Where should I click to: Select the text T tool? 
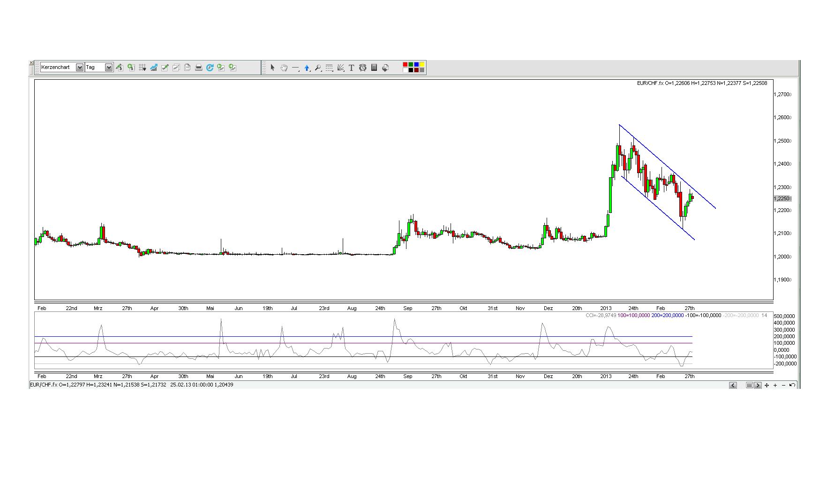click(351, 68)
